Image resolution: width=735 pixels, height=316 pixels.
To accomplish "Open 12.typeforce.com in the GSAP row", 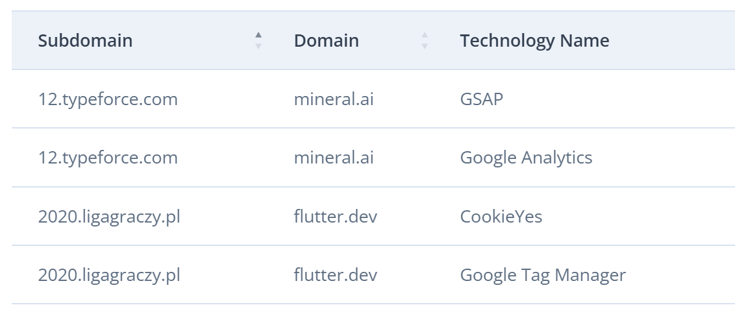I will coord(108,99).
